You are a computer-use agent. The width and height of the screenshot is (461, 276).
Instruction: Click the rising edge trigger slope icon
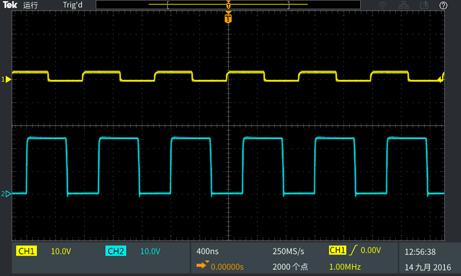(353, 250)
